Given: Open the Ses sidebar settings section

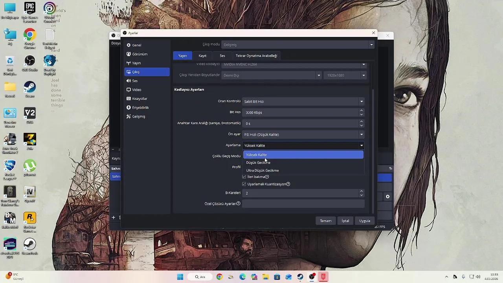Looking at the screenshot, I should tap(135, 81).
